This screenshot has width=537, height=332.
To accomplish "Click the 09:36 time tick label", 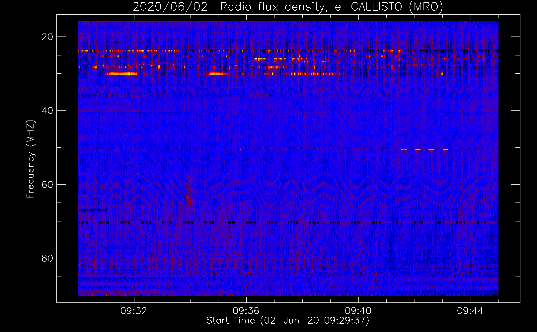I will click(246, 311).
